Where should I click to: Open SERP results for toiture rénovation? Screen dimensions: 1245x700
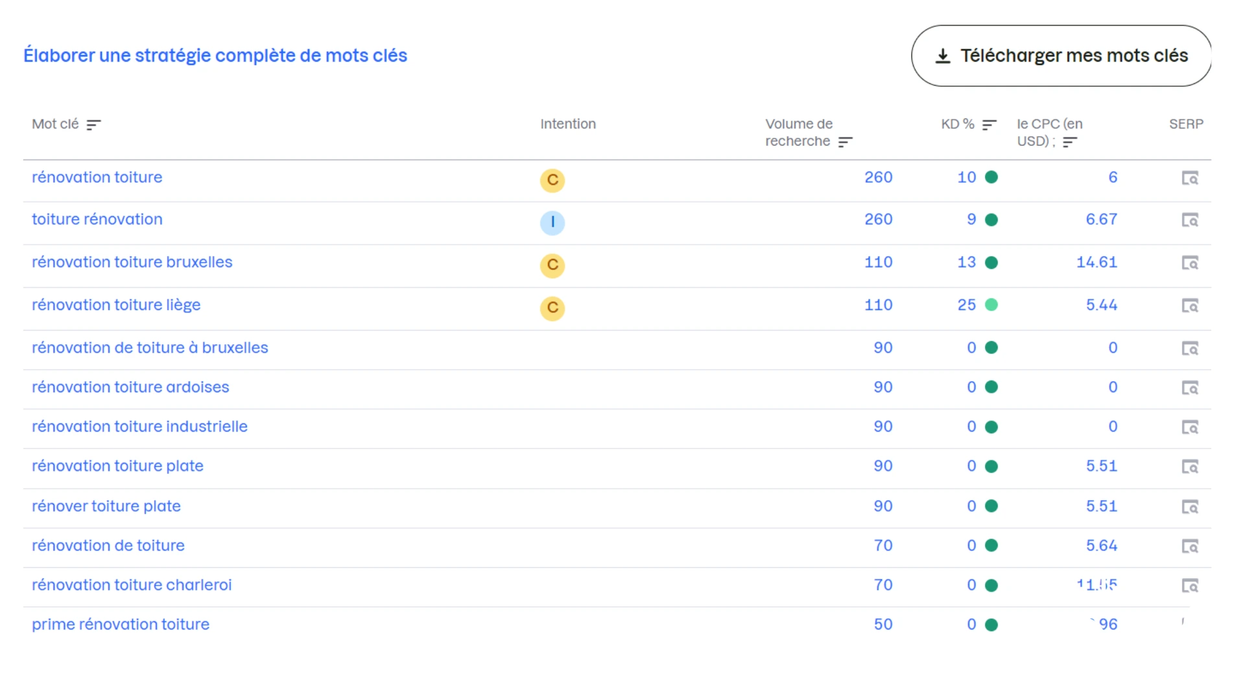click(1191, 220)
